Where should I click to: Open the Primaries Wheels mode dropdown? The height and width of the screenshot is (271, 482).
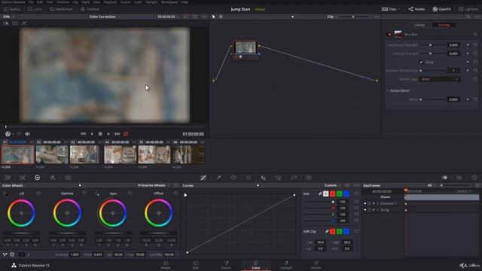[154, 185]
